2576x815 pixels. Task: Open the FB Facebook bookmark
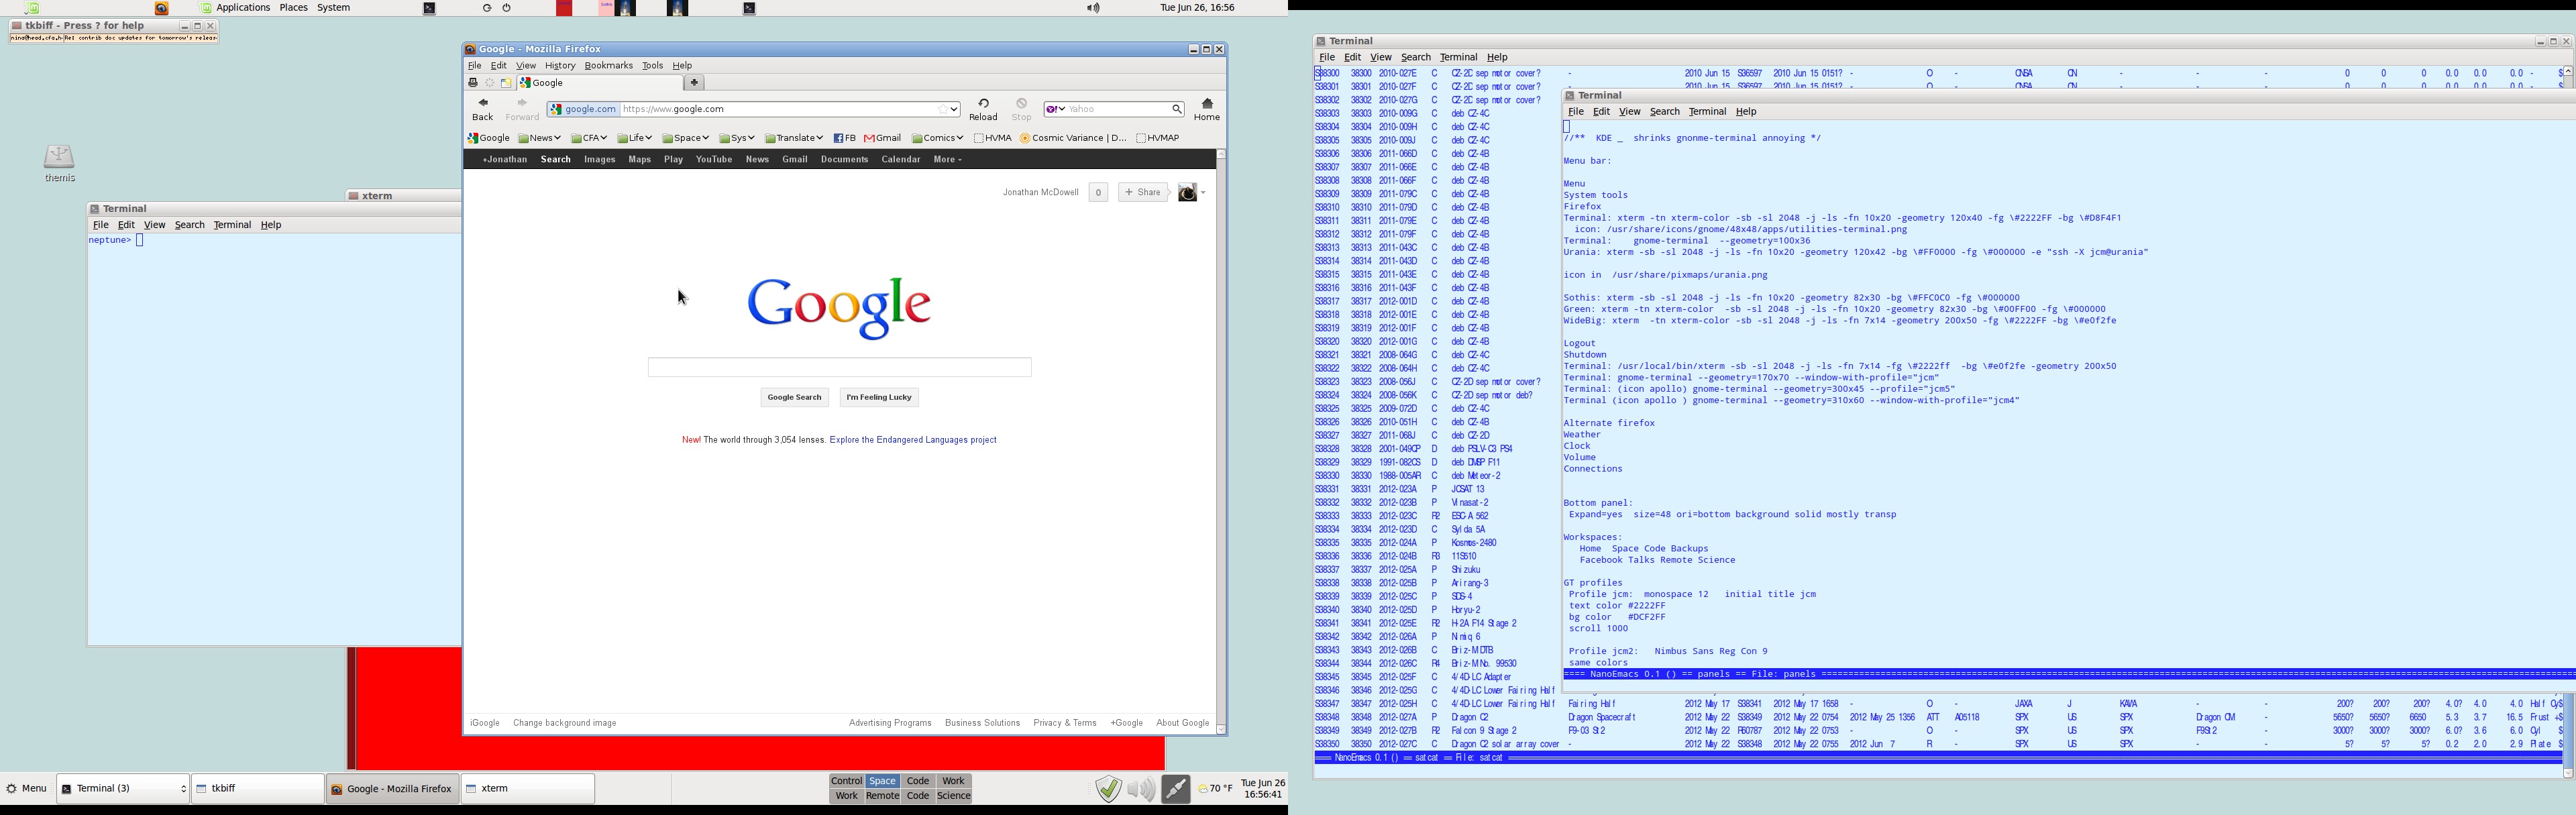[x=845, y=139]
